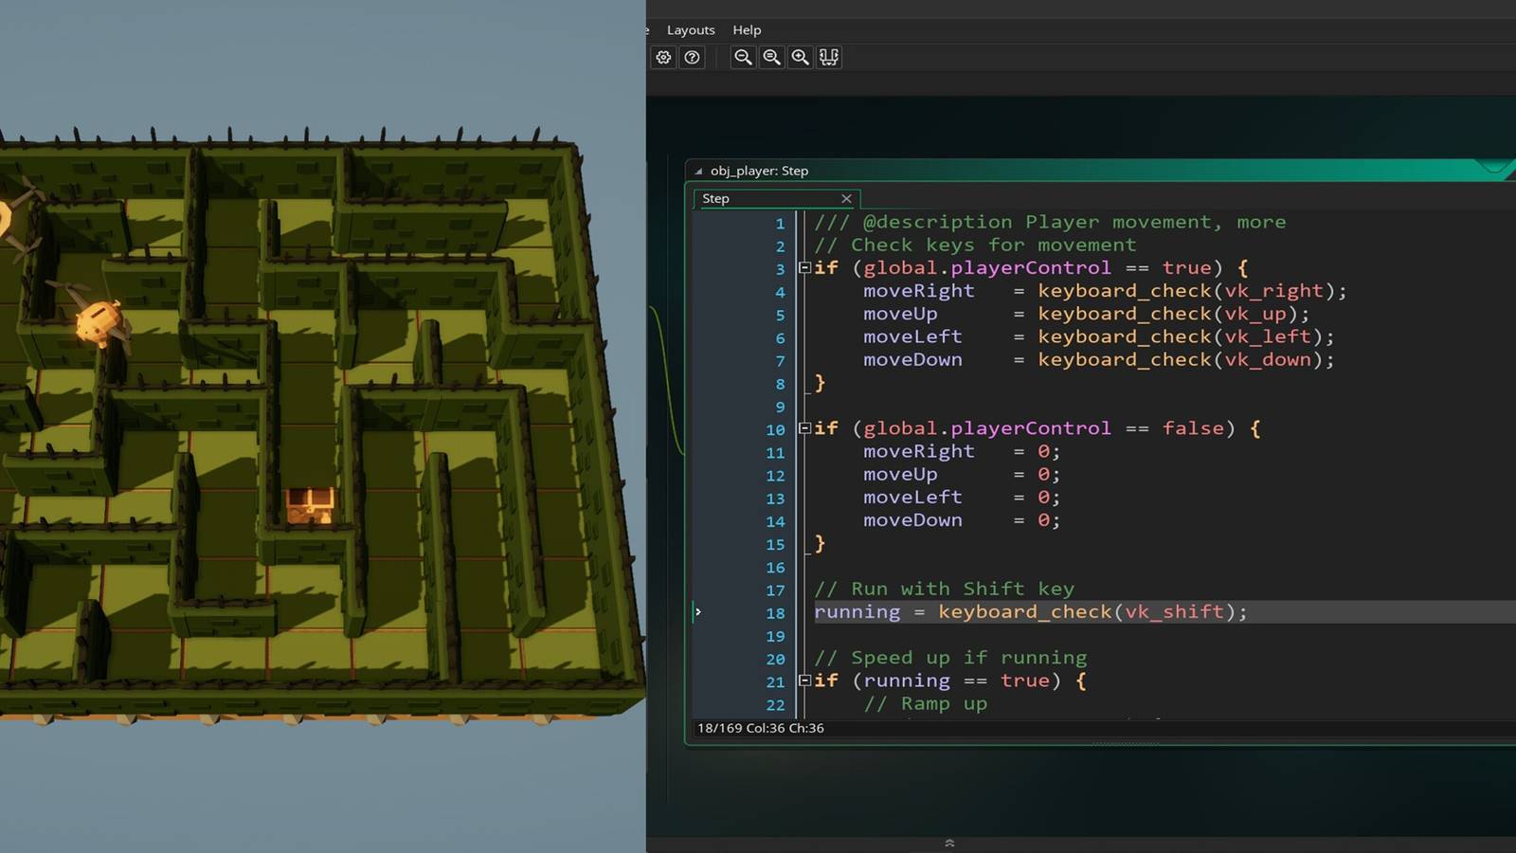
Task: Click the chevron handle at the bottom center
Action: pos(947,842)
